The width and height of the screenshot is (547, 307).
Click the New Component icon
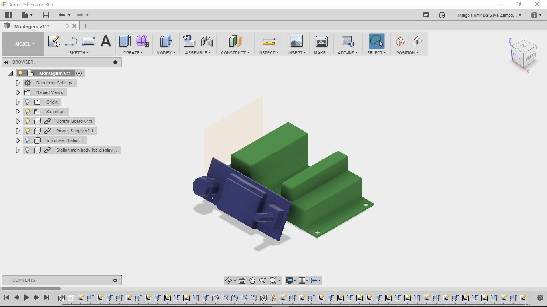click(x=189, y=41)
